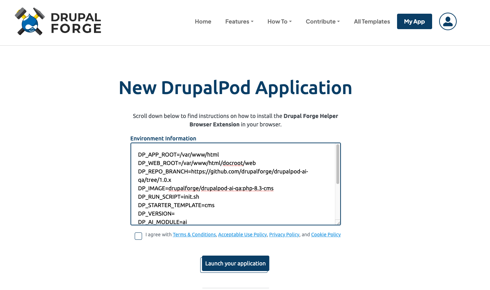The height and width of the screenshot is (290, 490).
Task: Click the DP_IMAGE line in textarea
Action: 206,188
